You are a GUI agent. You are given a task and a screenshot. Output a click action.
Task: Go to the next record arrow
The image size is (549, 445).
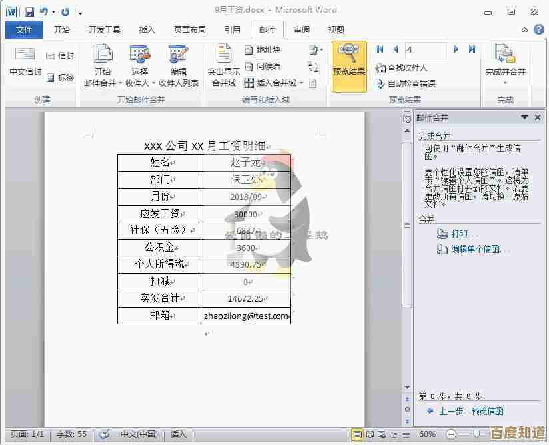(456, 49)
